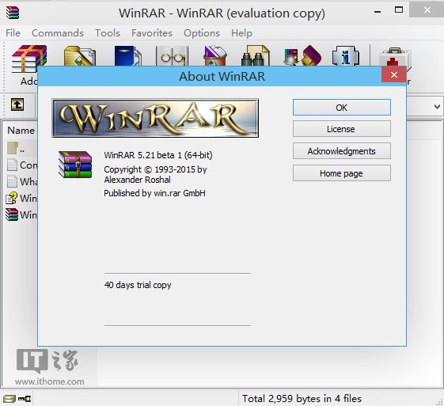Minimize the WinRAR main window

378,11
